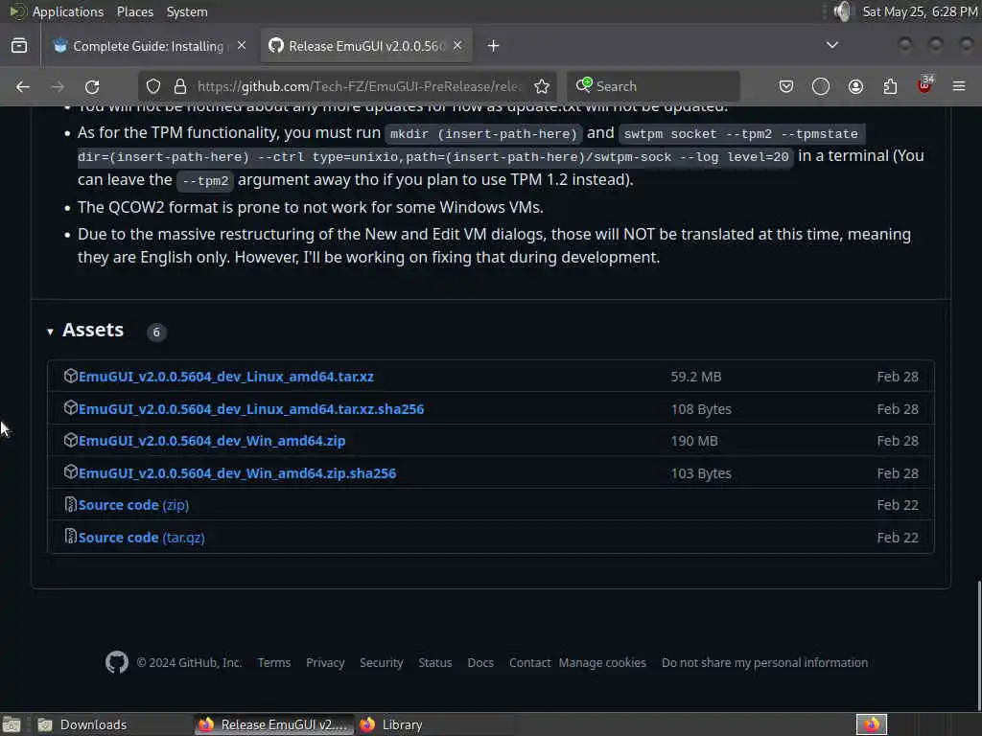Download Source code (tar.gz)
982x736 pixels.
142,538
